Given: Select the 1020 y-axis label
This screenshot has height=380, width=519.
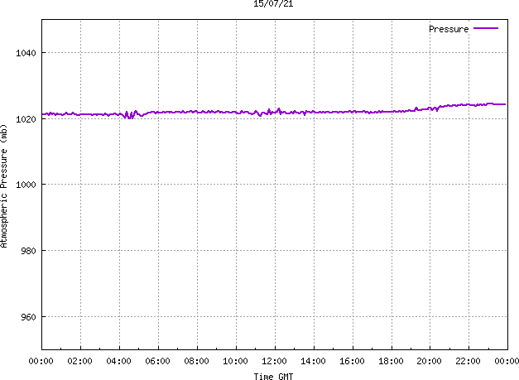Looking at the screenshot, I should [x=26, y=119].
